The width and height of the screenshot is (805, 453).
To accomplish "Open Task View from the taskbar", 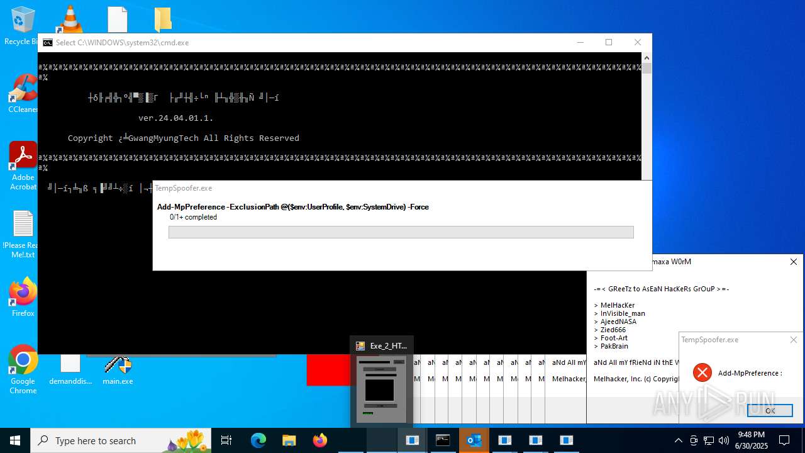I will click(x=227, y=440).
